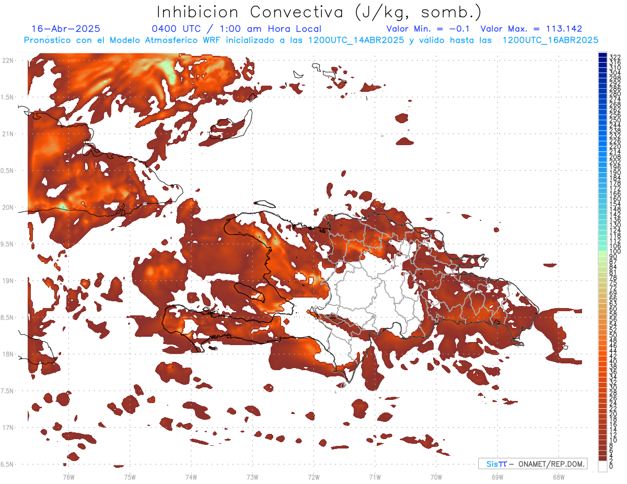This screenshot has height=484, width=627.
Task: Click the '0' label on the color scale
Action: [x=611, y=466]
